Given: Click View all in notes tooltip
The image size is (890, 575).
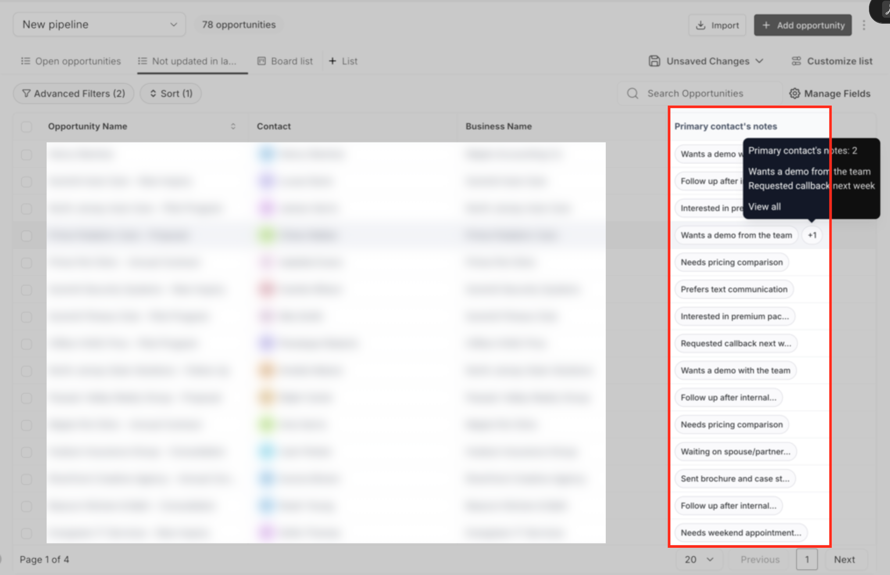Looking at the screenshot, I should pos(765,207).
